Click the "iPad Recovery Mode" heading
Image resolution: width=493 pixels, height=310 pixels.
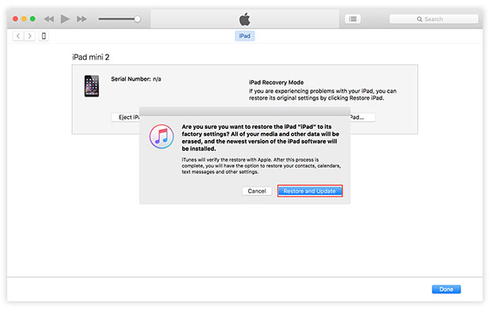[x=277, y=82]
